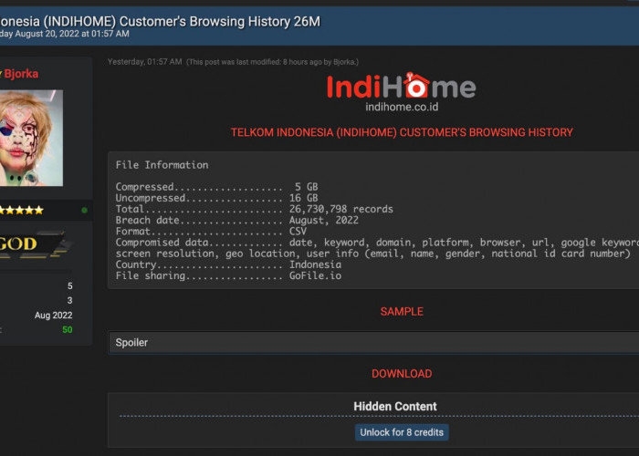639x456 pixels.
Task: Click the DOWNLOAD heading
Action: pos(402,374)
